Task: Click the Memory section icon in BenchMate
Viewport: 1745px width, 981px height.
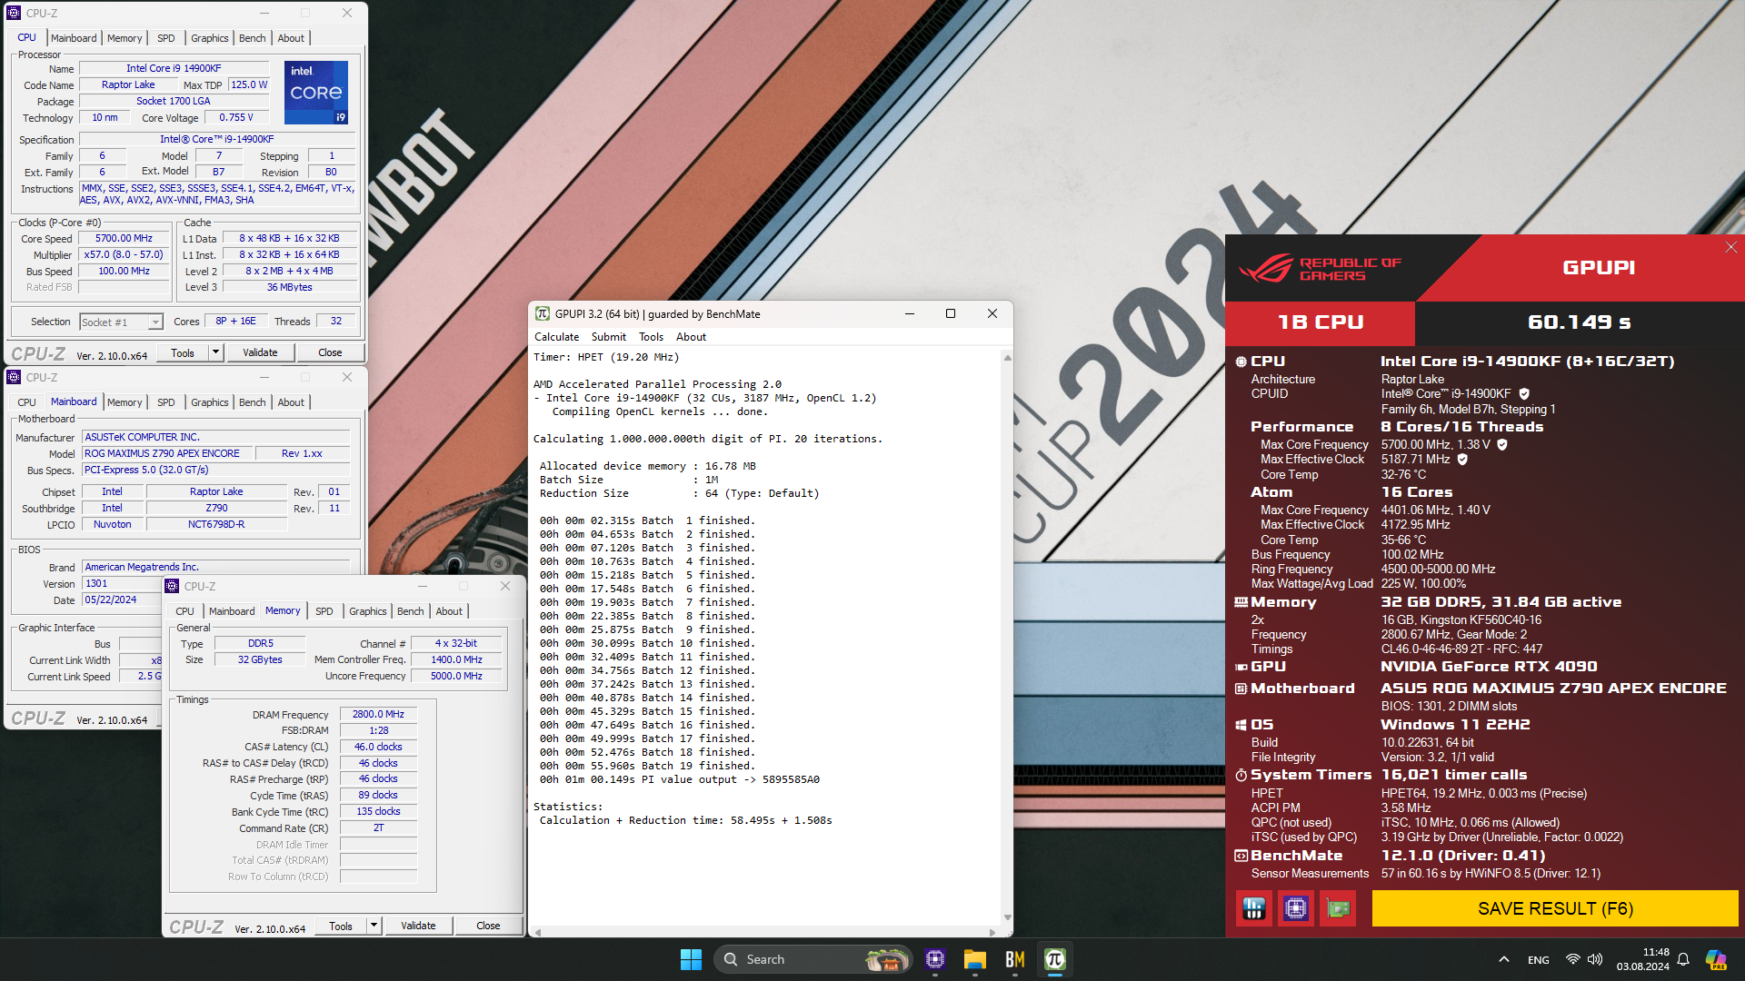Action: point(1241,602)
